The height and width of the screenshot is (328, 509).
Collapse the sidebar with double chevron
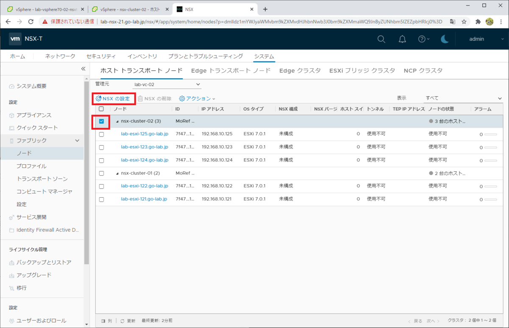click(x=84, y=69)
